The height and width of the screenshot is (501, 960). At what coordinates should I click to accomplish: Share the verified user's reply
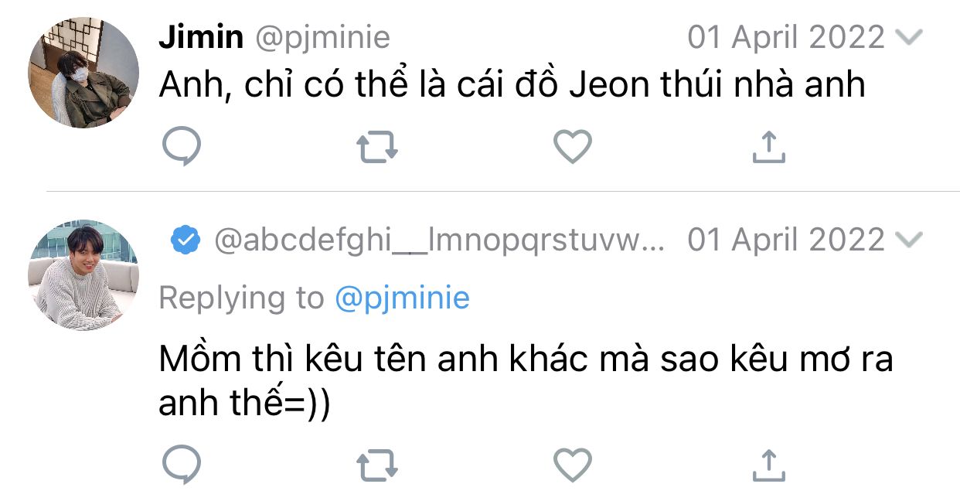[x=768, y=465]
